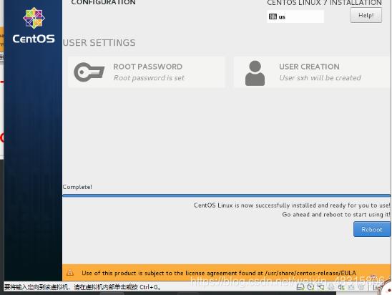Image resolution: width=392 pixels, height=295 pixels.
Task: Click 'User sxh will be created' status text
Action: pos(320,78)
